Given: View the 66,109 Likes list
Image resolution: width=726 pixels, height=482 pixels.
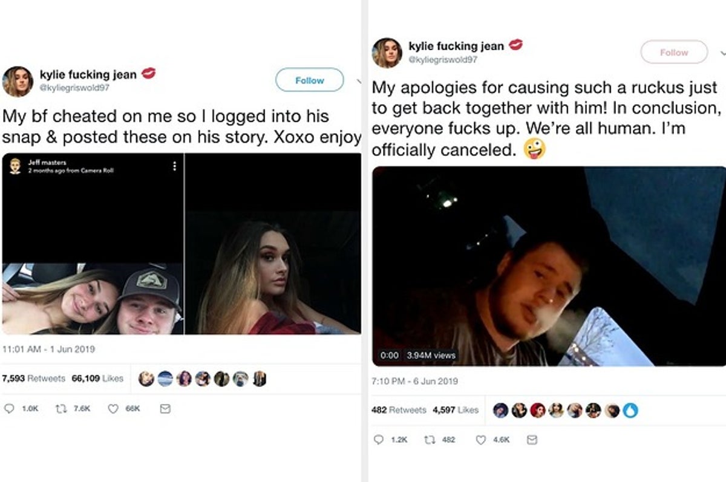Looking at the screenshot, I should point(97,379).
